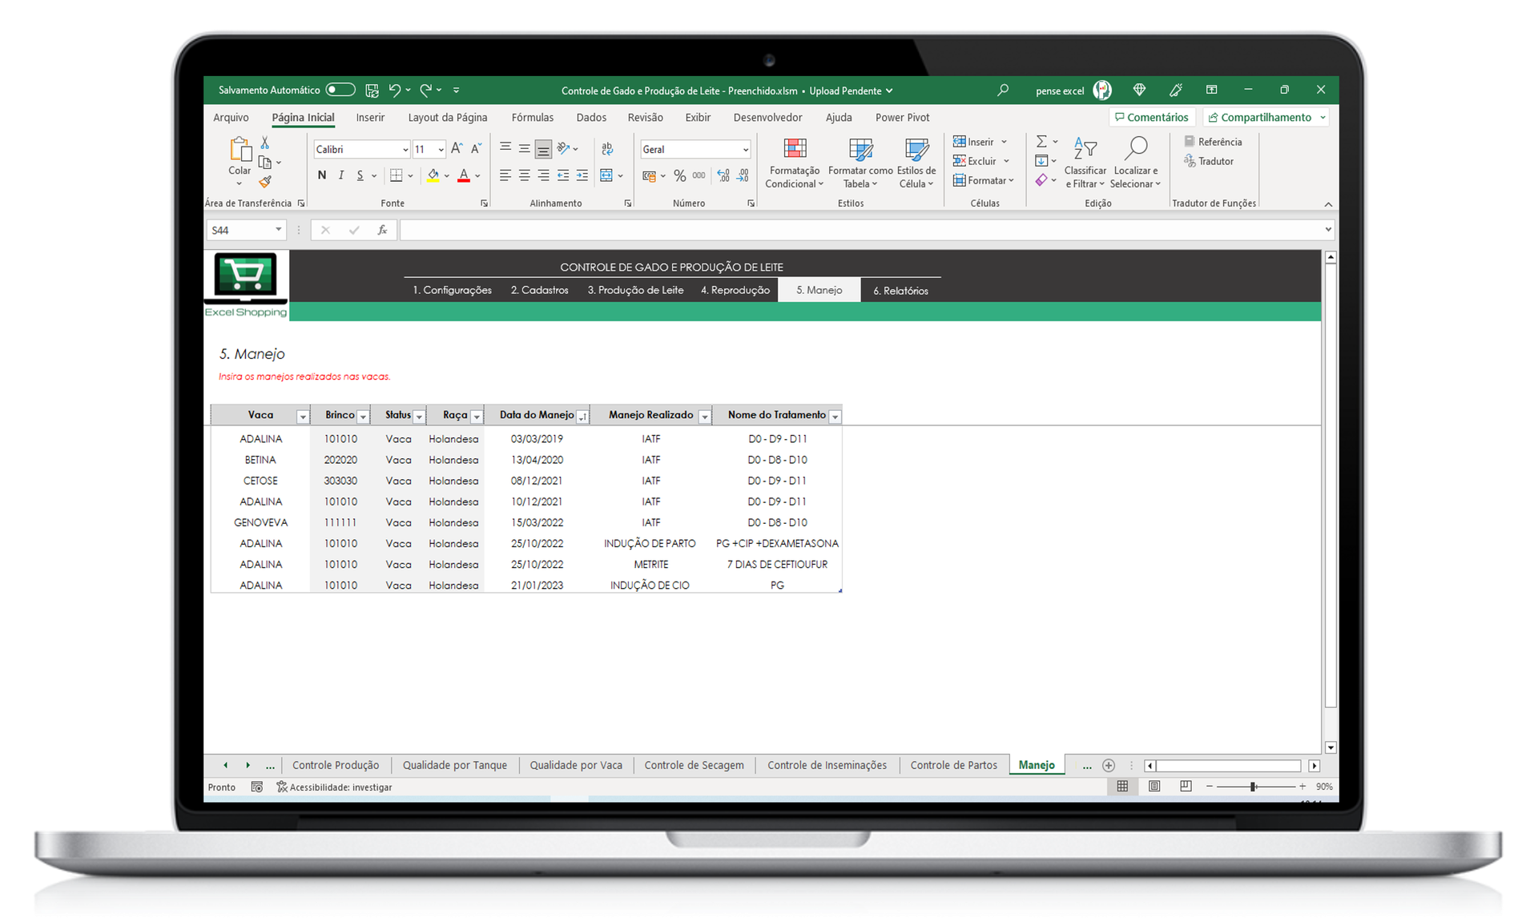
Task: Click the percent style icon
Action: tap(679, 175)
